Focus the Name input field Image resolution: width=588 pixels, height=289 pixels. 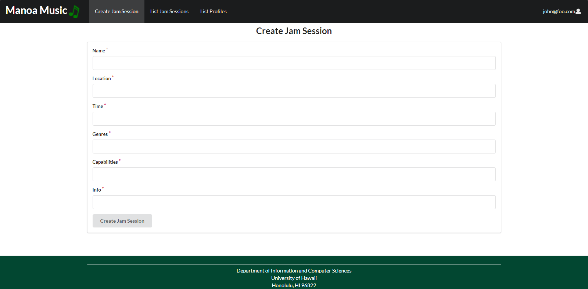[294, 63]
